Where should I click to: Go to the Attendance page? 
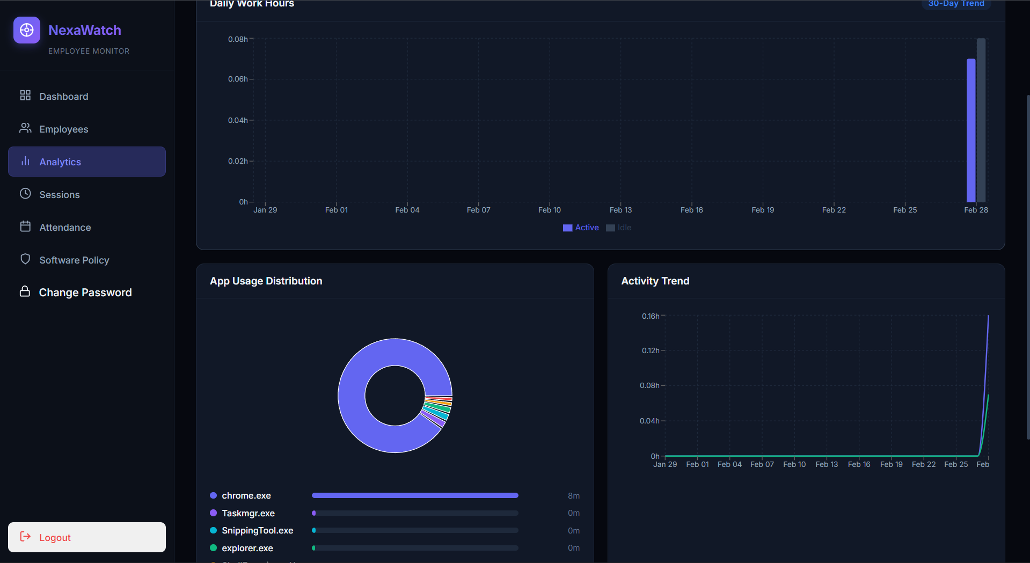tap(65, 228)
